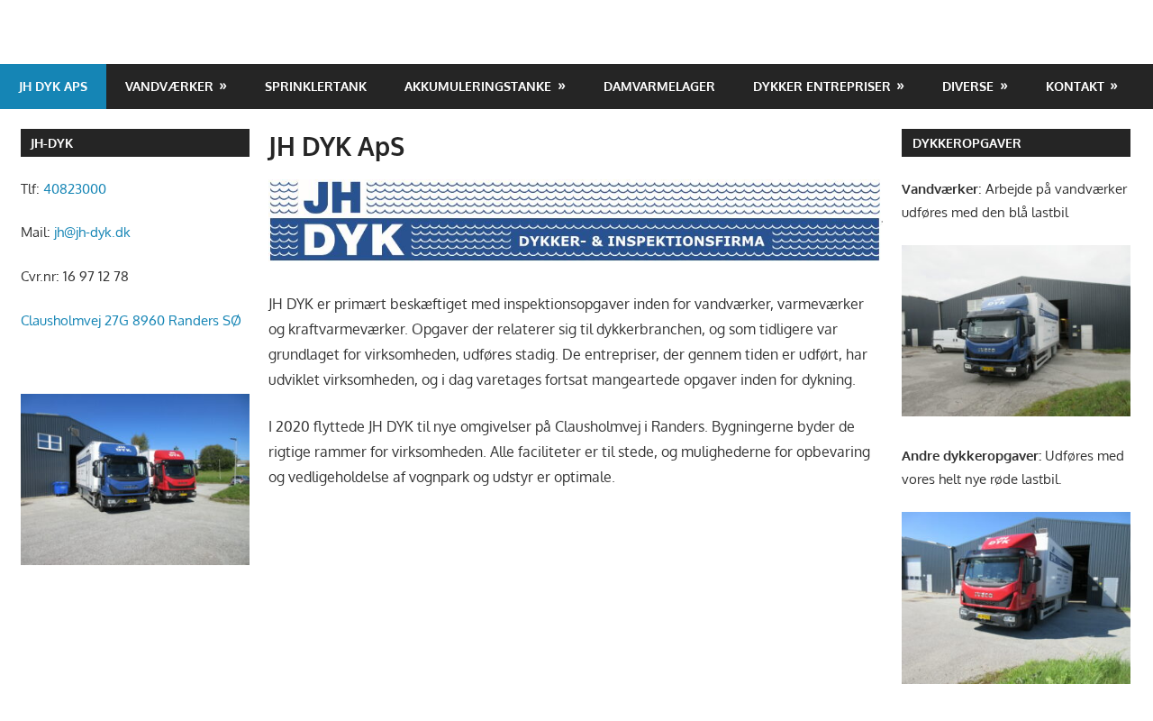Open sidebar photo of blue and red trucks
This screenshot has width=1153, height=721.
click(135, 479)
